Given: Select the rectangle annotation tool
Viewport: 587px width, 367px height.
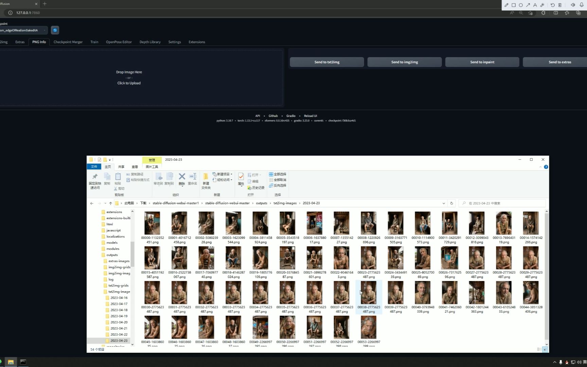Looking at the screenshot, I should click(x=514, y=5).
